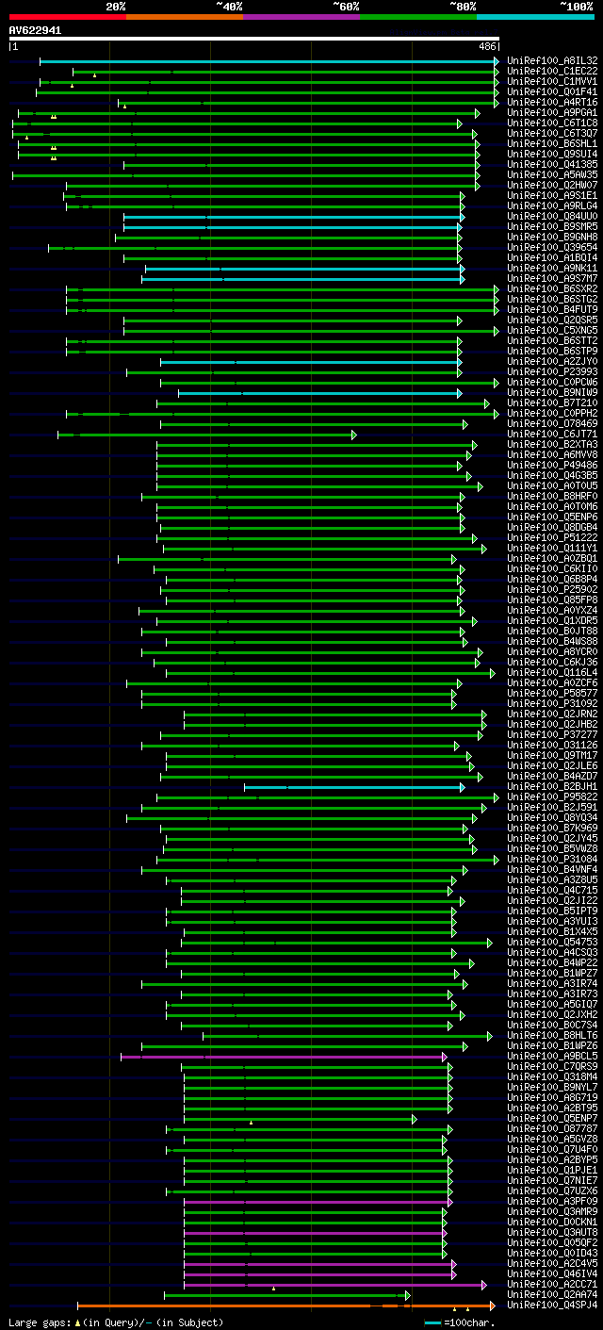
Task: Select the UniRef100_P49486 label
Action: tap(552, 466)
